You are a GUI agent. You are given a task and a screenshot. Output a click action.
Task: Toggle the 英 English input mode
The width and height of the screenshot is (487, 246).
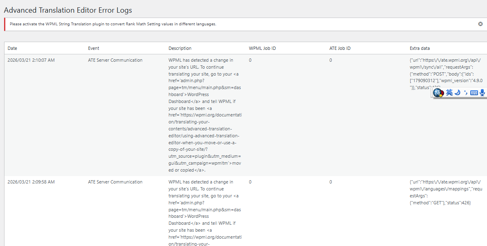click(x=449, y=93)
